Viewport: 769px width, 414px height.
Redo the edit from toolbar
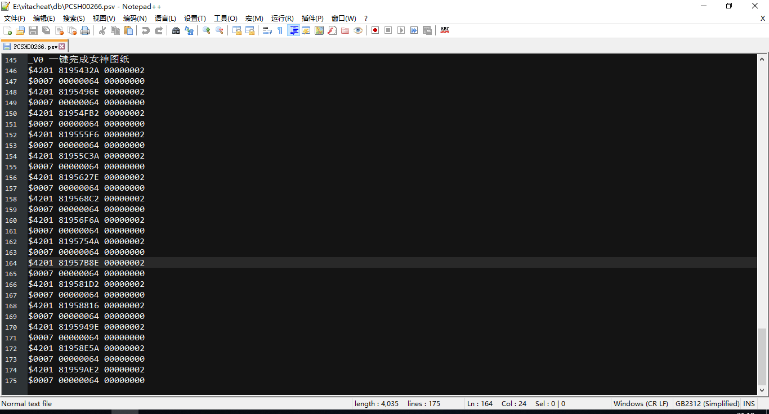[x=159, y=30]
